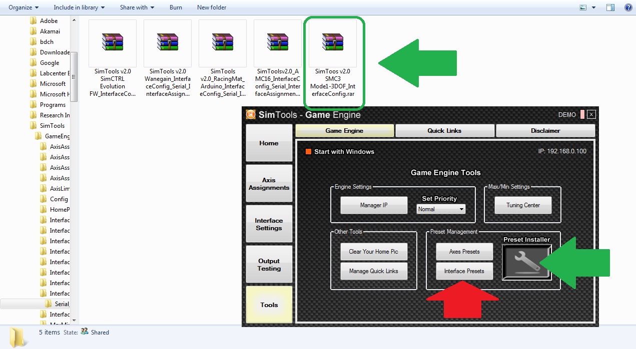Image resolution: width=636 pixels, height=349 pixels.
Task: Click the Shared state icon in details pane
Action: (85, 332)
